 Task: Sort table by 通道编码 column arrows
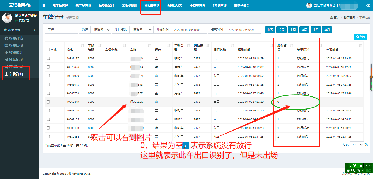208,45
